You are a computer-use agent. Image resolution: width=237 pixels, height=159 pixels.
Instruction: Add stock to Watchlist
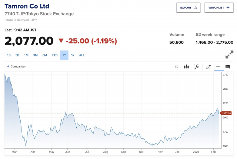[219, 8]
